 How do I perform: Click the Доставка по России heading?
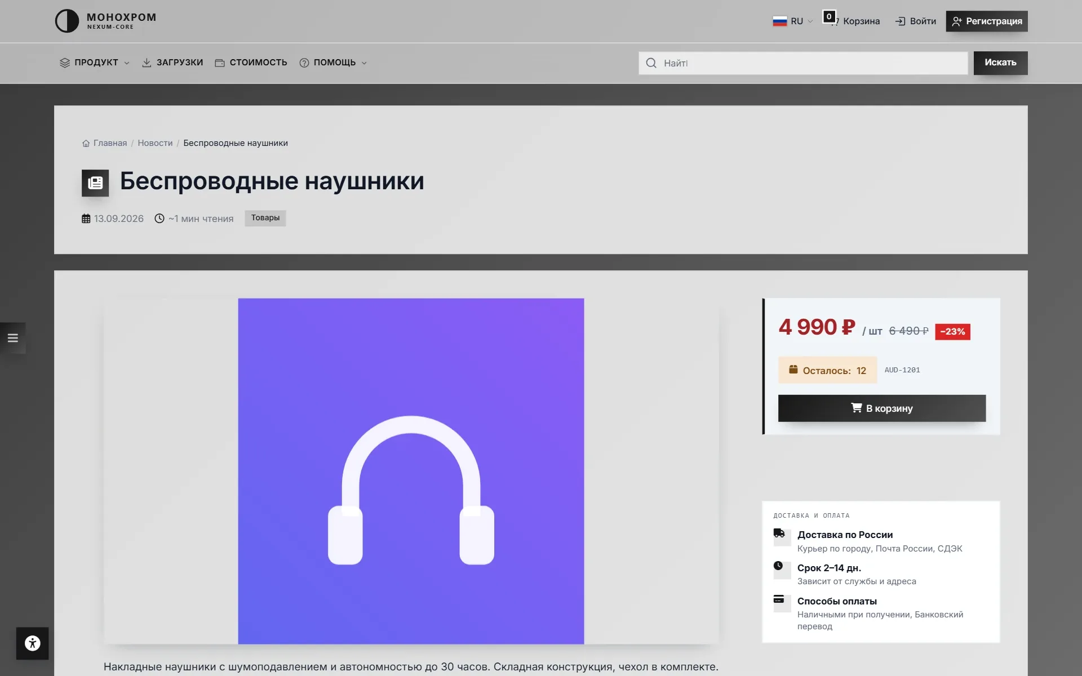click(845, 535)
